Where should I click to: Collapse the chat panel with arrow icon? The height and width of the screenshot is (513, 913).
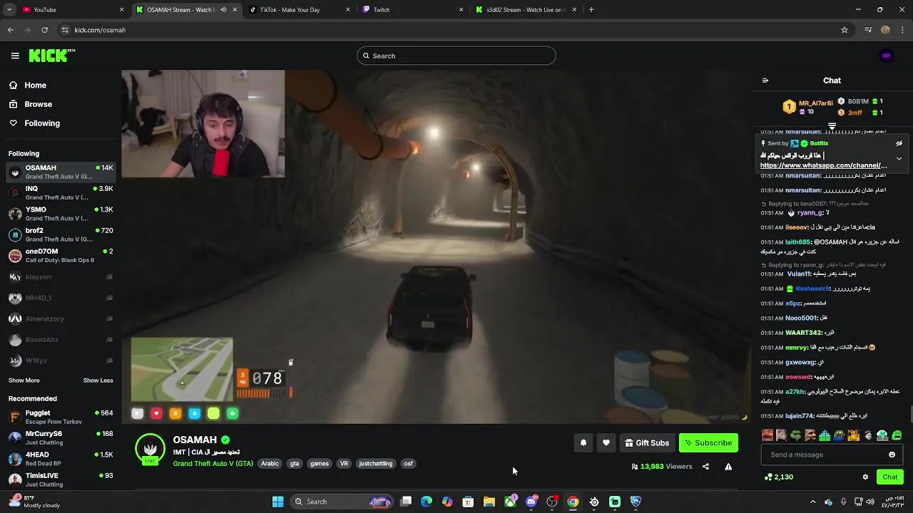point(765,81)
